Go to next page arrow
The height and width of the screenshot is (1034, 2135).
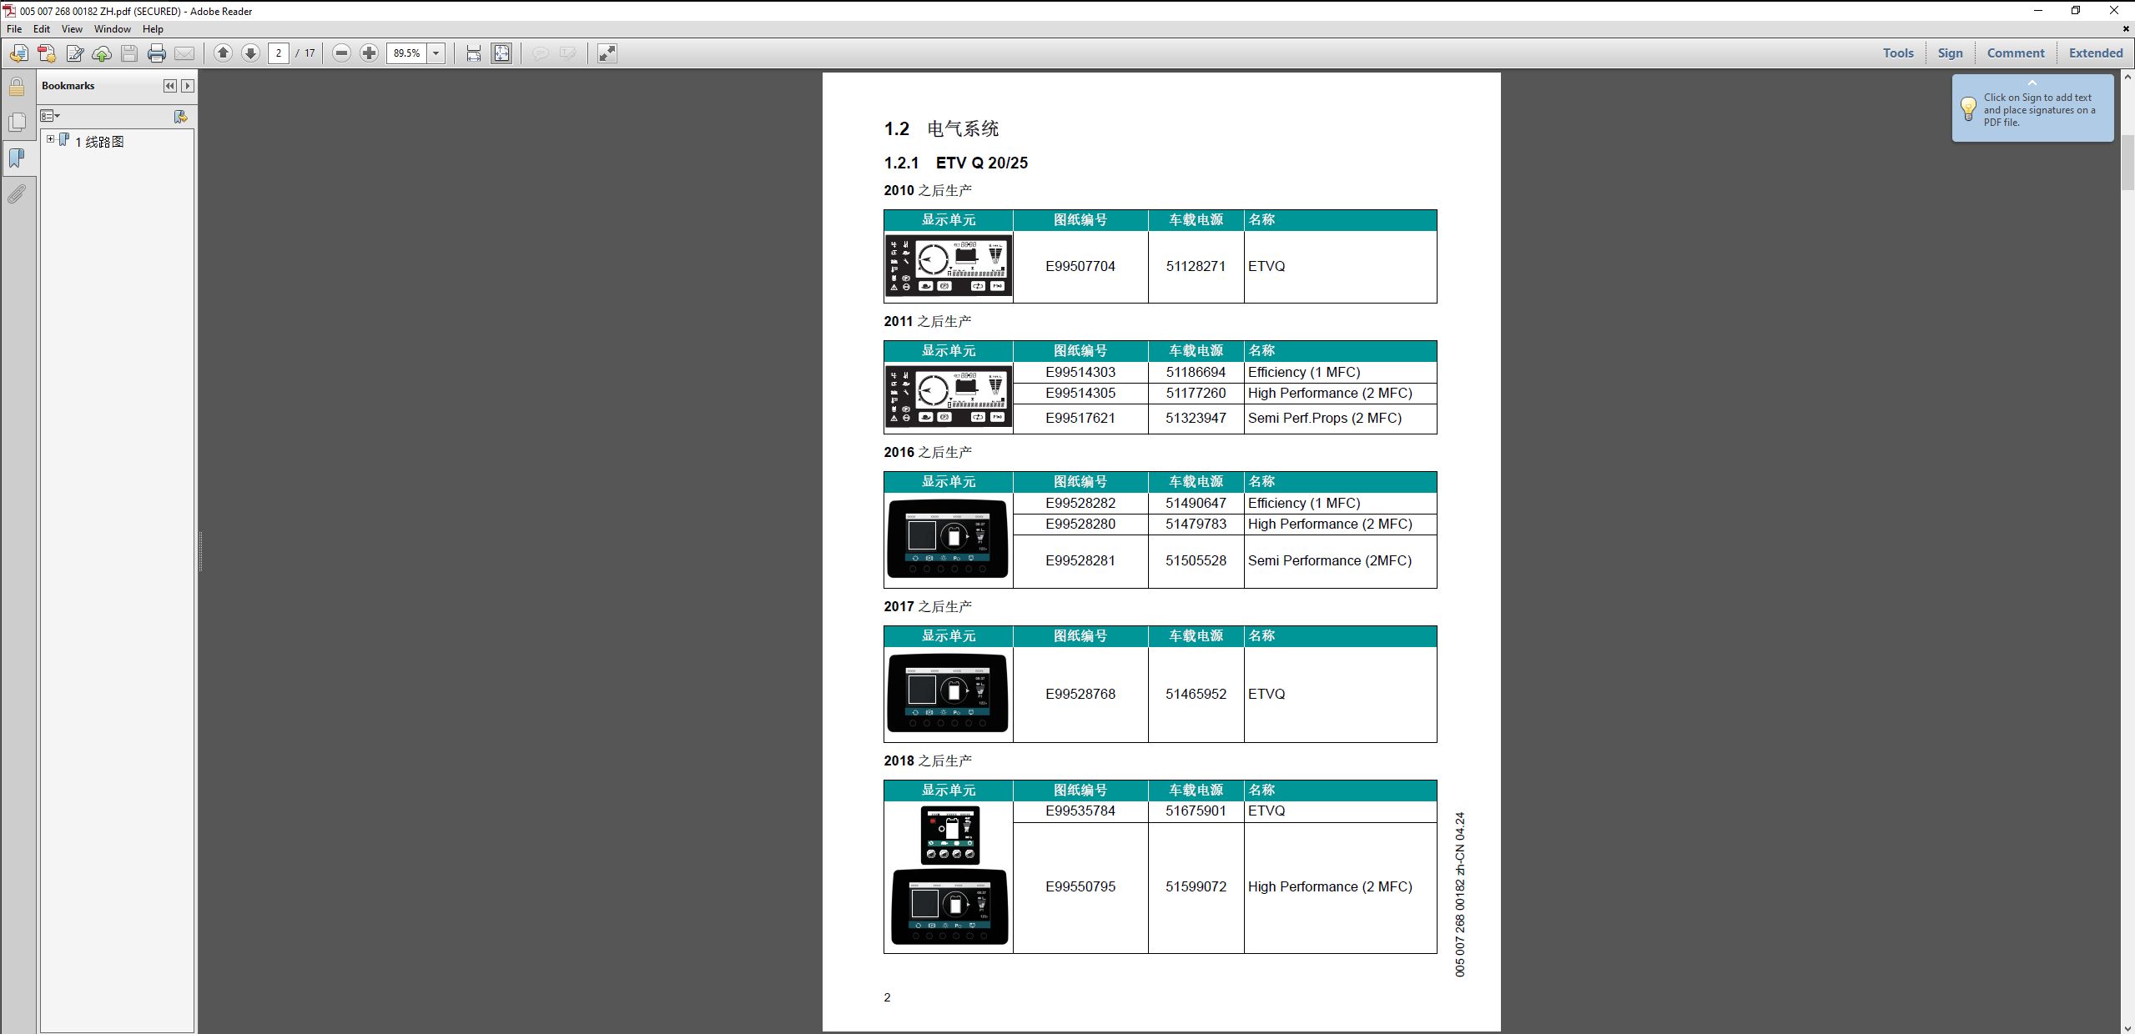click(250, 53)
